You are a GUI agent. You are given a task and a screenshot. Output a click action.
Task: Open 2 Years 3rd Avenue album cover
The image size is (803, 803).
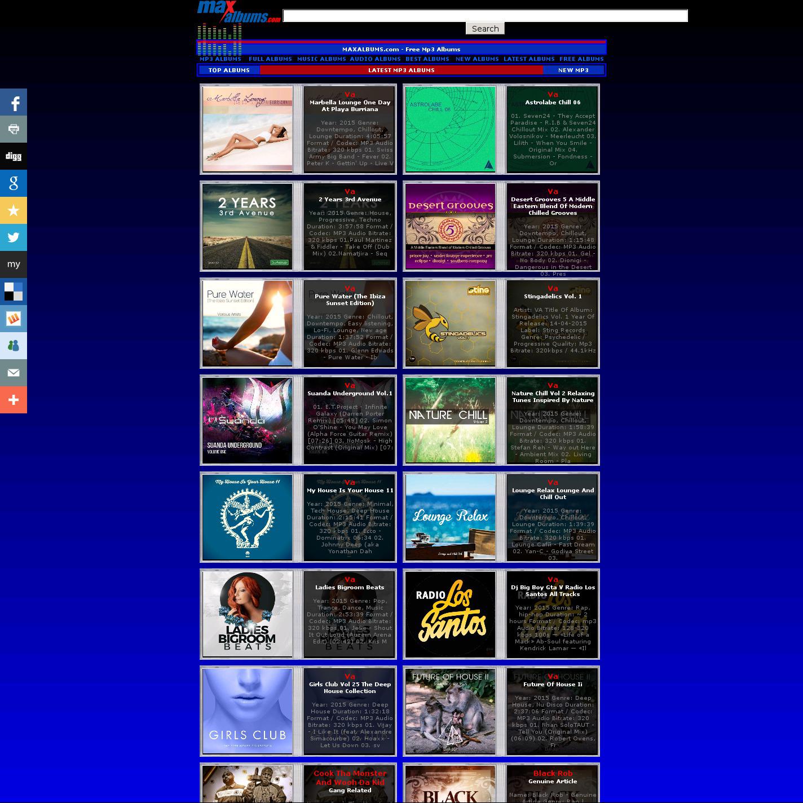(248, 226)
